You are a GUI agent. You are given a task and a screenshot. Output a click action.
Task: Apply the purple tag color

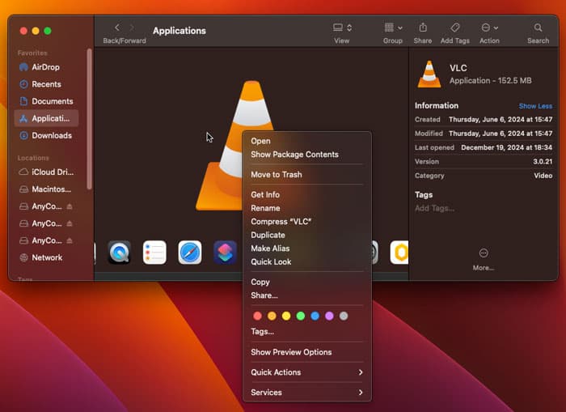click(x=329, y=316)
